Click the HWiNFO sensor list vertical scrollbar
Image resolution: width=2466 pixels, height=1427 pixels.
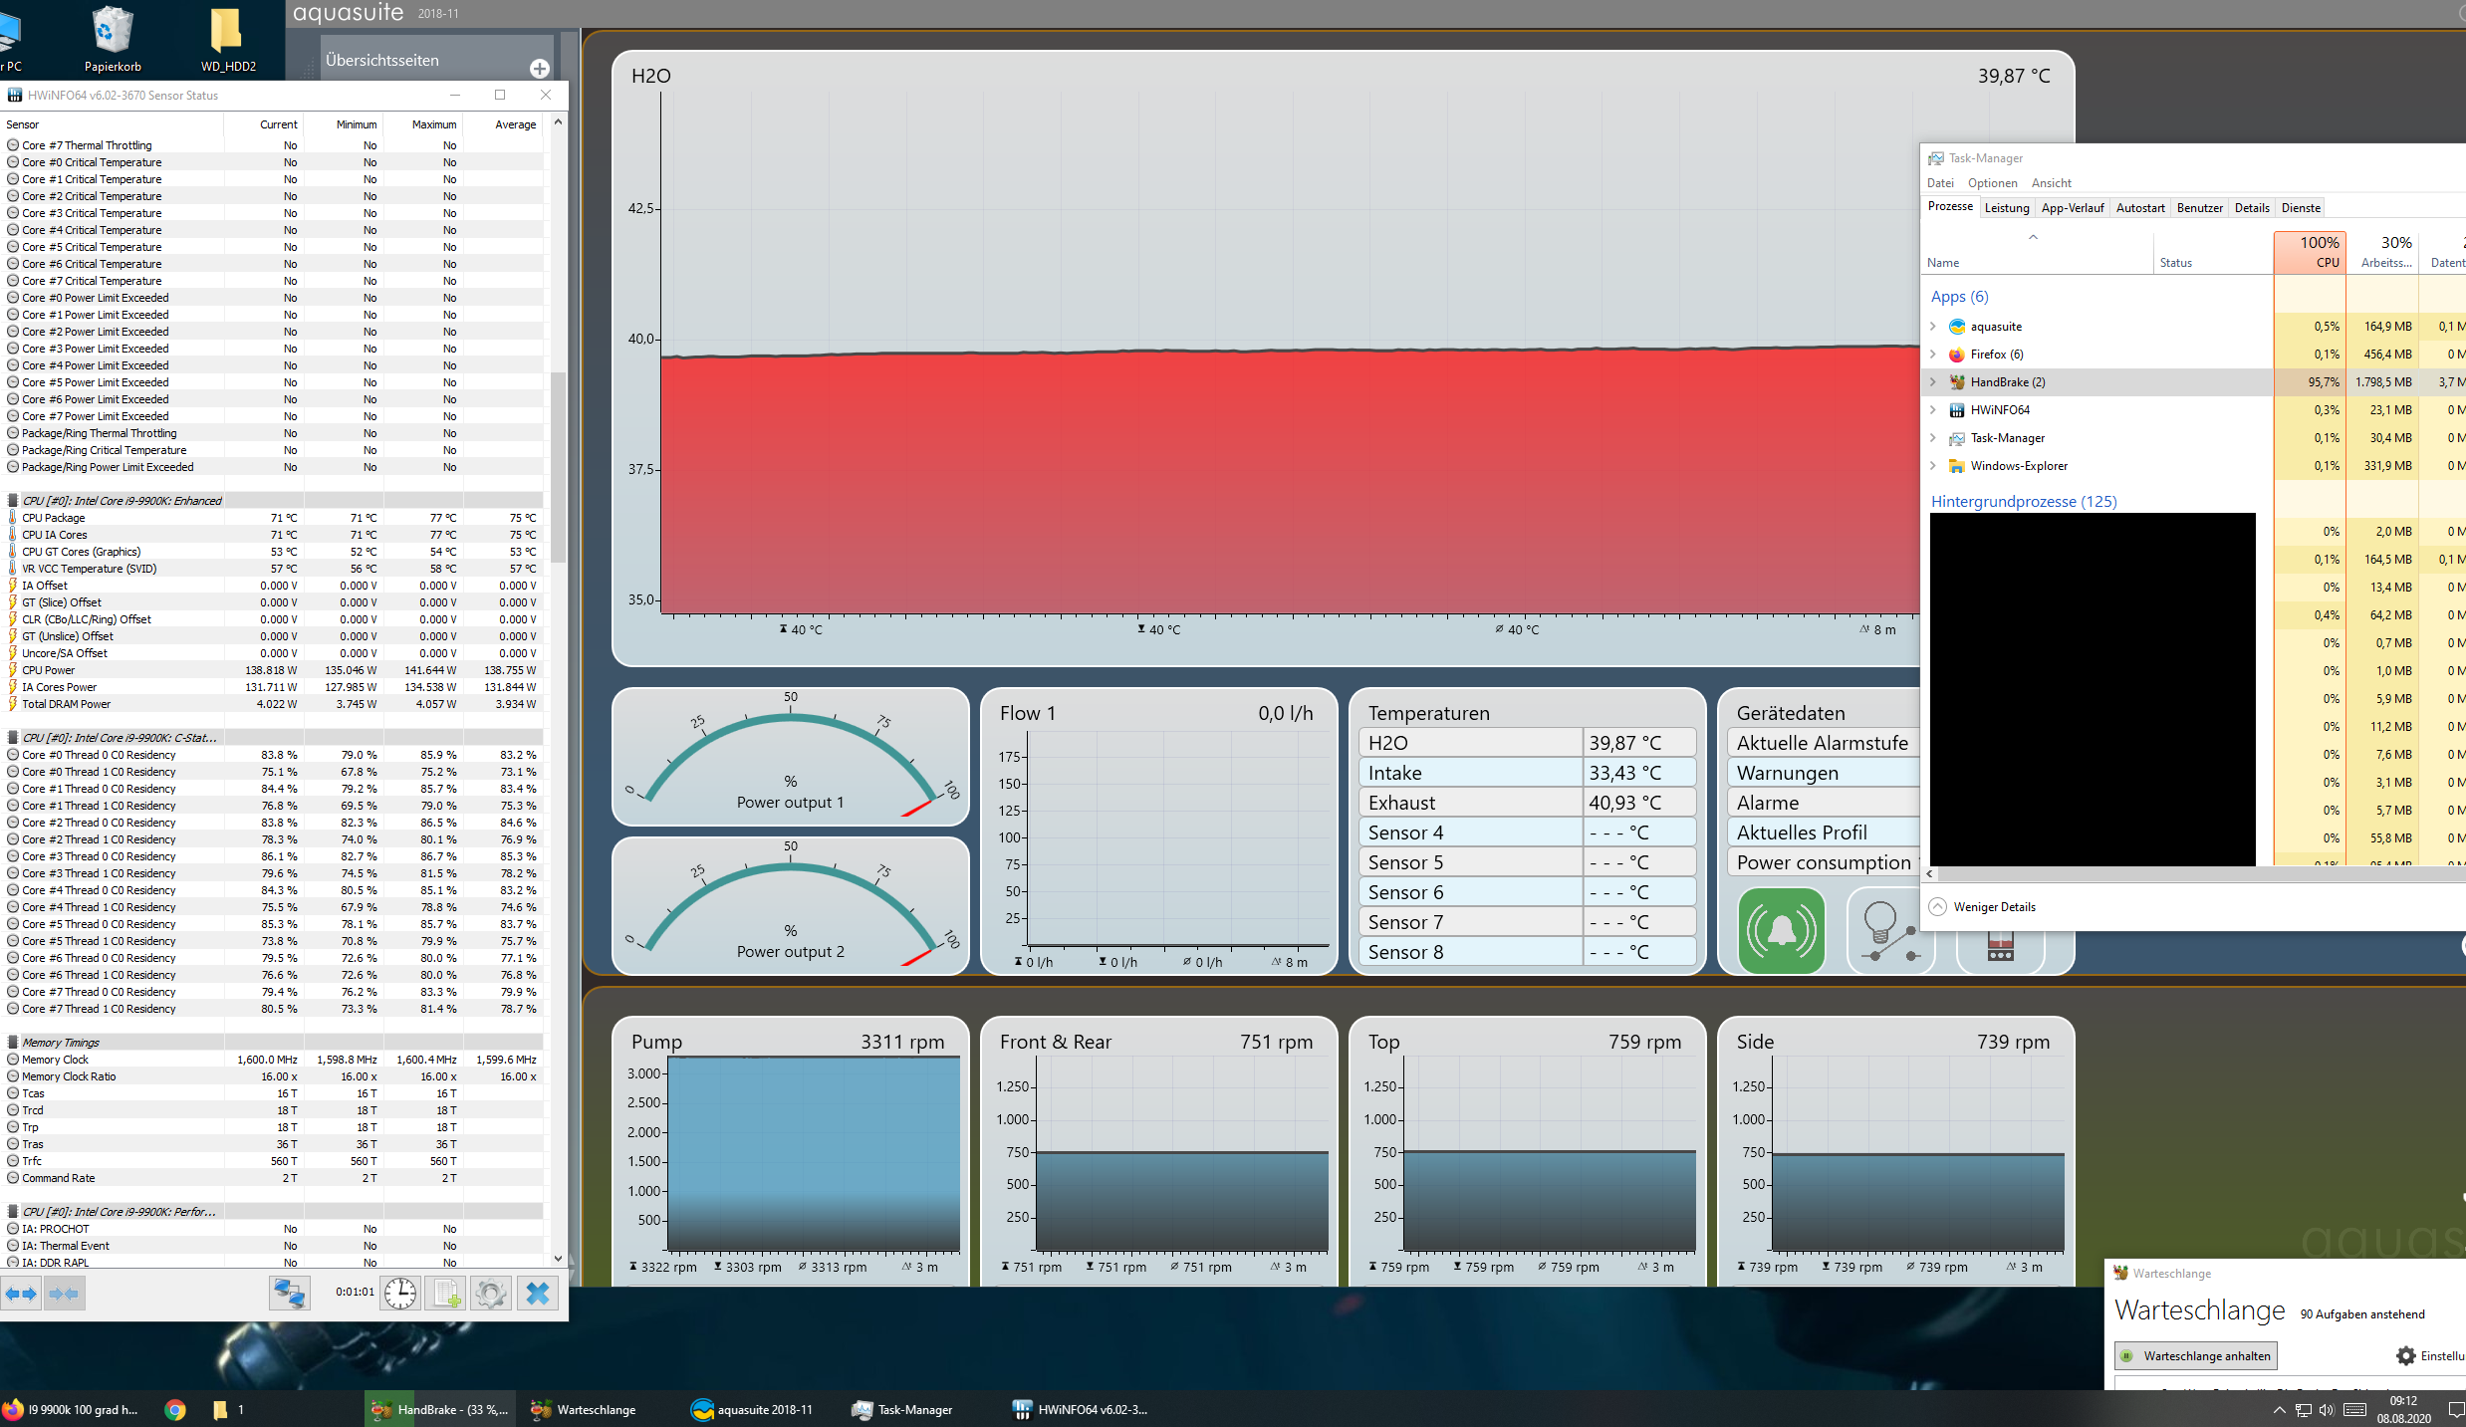coord(558,468)
